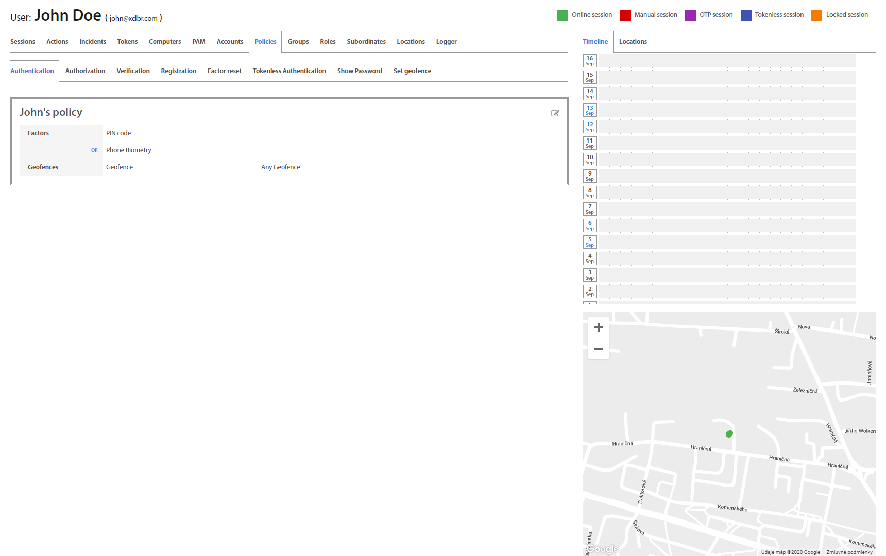Select the 13 Sep timeline date
The image size is (886, 556).
[x=590, y=110]
